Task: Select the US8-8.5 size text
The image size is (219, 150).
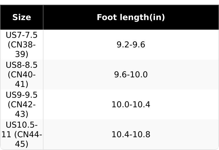Action: pos(22,65)
